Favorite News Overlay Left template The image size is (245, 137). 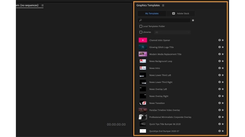coord(223,89)
